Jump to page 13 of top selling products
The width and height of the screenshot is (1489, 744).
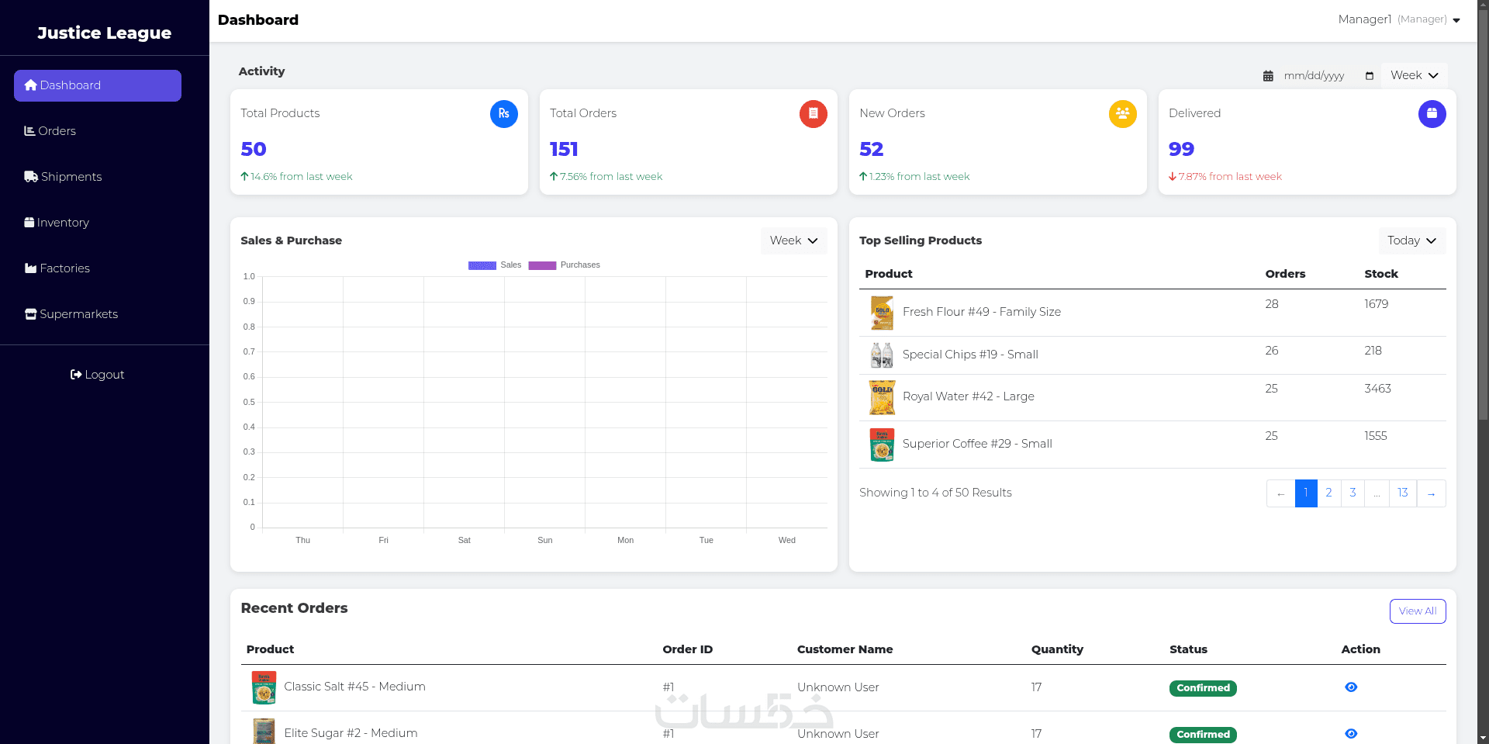tap(1403, 493)
